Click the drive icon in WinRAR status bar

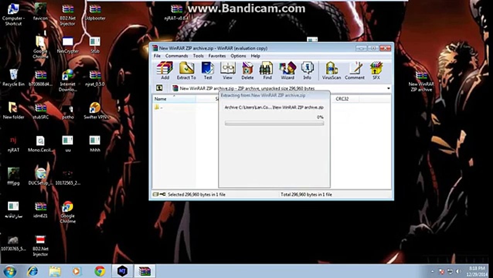coord(155,195)
